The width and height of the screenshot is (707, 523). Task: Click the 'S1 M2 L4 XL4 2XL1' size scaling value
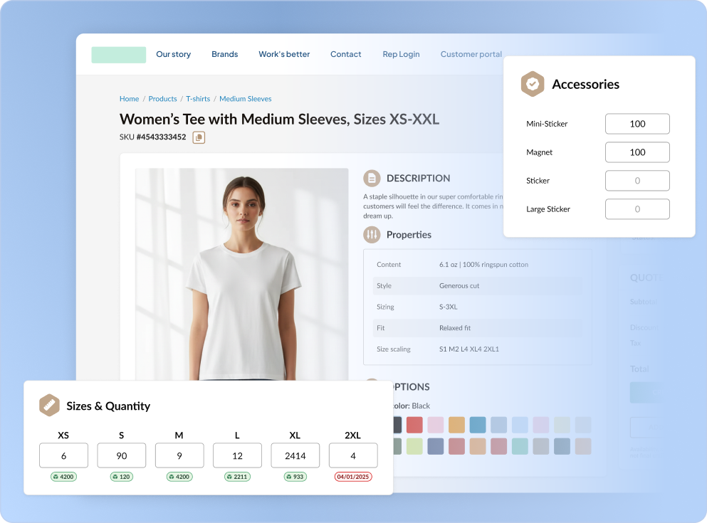click(x=469, y=349)
